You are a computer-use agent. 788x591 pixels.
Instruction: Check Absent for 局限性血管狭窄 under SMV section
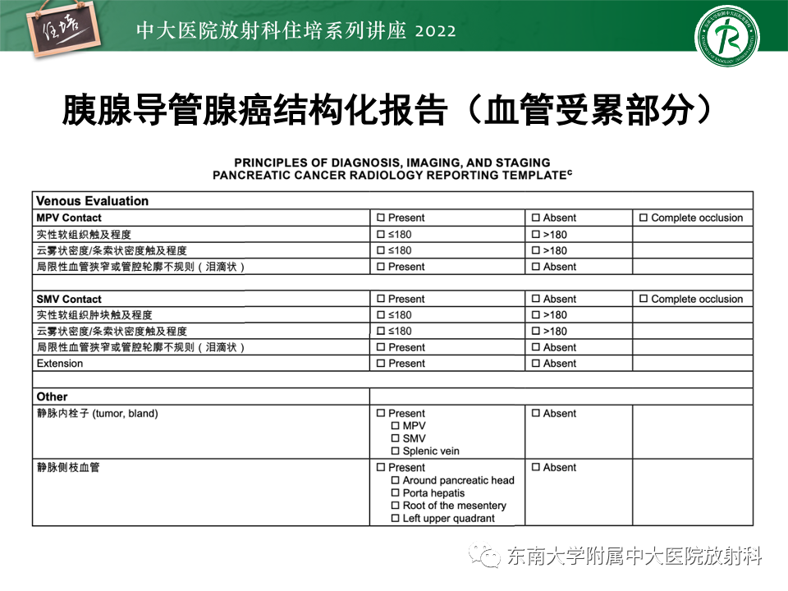point(536,347)
